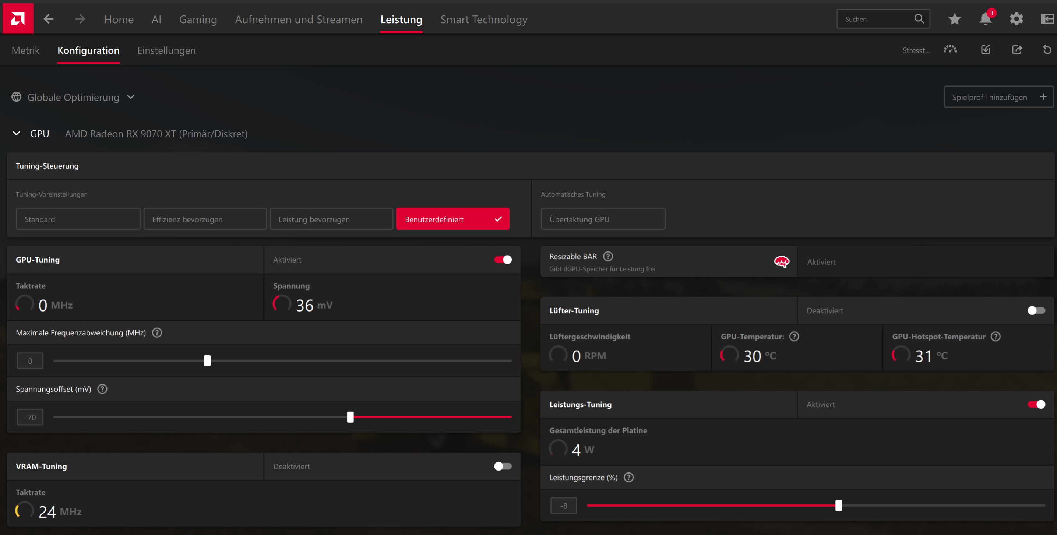
Task: Collapse the GPU section chevron
Action: tap(17, 133)
